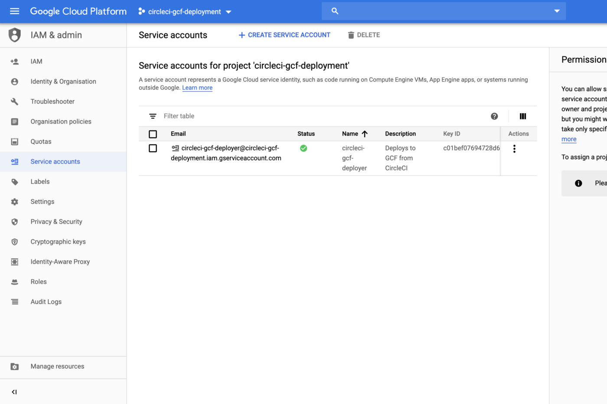Open Quotas page
Image resolution: width=607 pixels, height=404 pixels.
pos(41,142)
